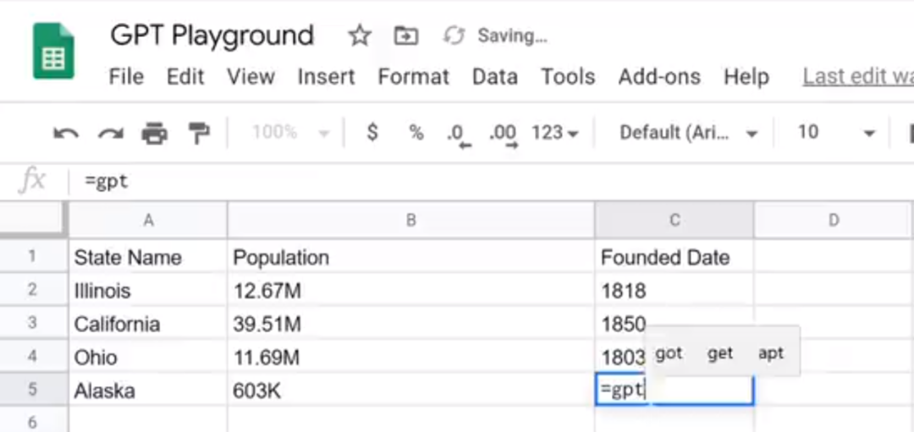Click the GPT Playground document title
914x432 pixels.
[x=212, y=36]
